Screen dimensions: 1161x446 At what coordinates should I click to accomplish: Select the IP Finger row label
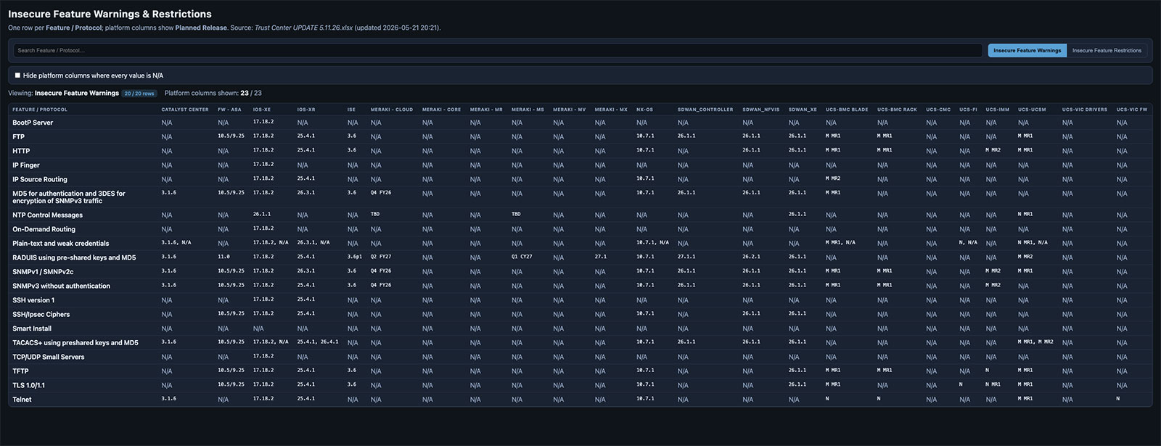[x=26, y=165]
